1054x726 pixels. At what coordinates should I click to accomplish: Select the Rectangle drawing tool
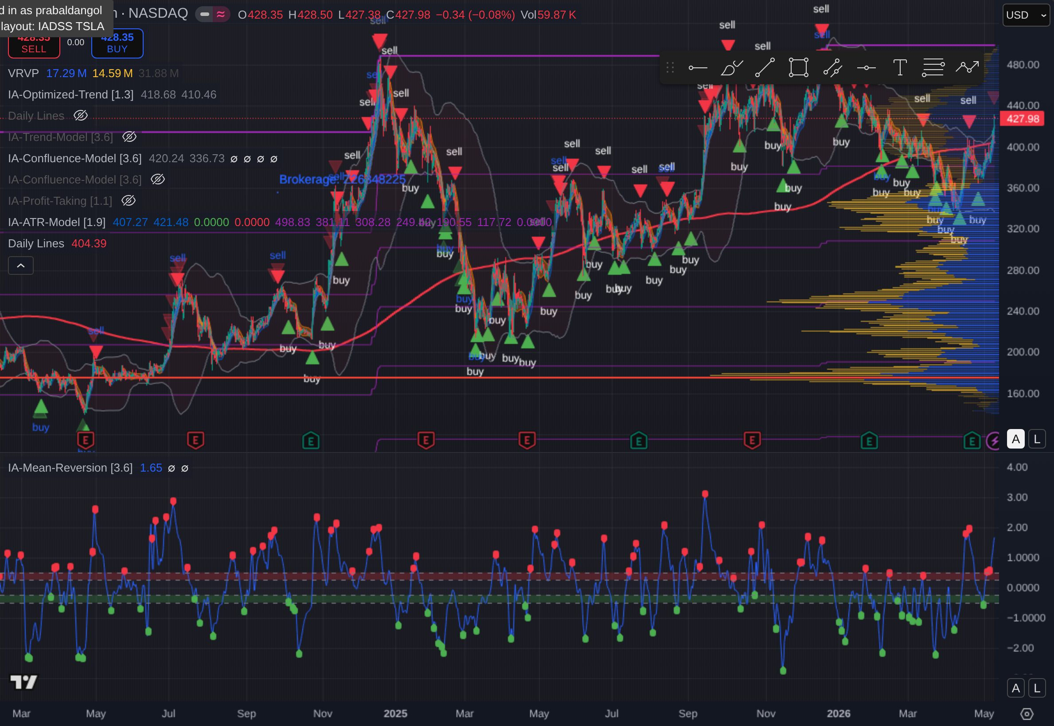point(798,68)
